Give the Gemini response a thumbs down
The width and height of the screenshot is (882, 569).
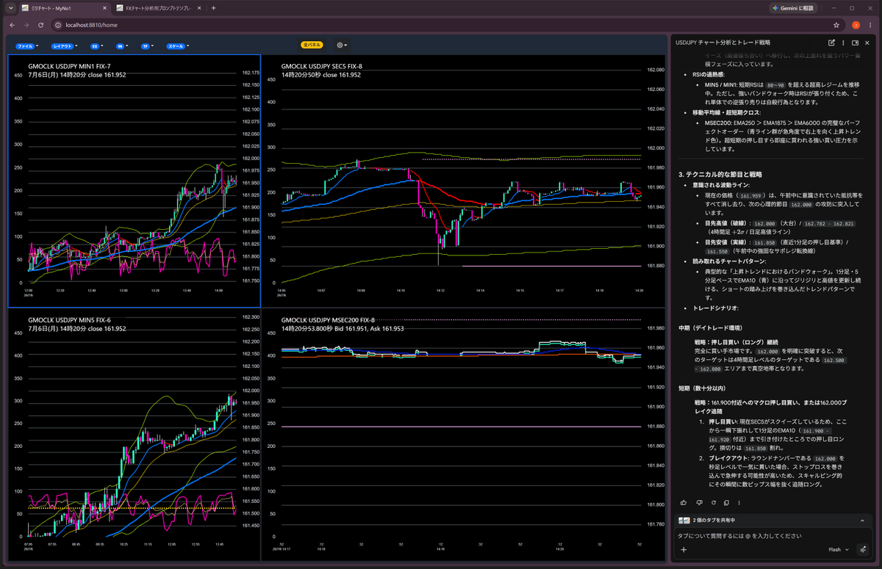click(698, 502)
